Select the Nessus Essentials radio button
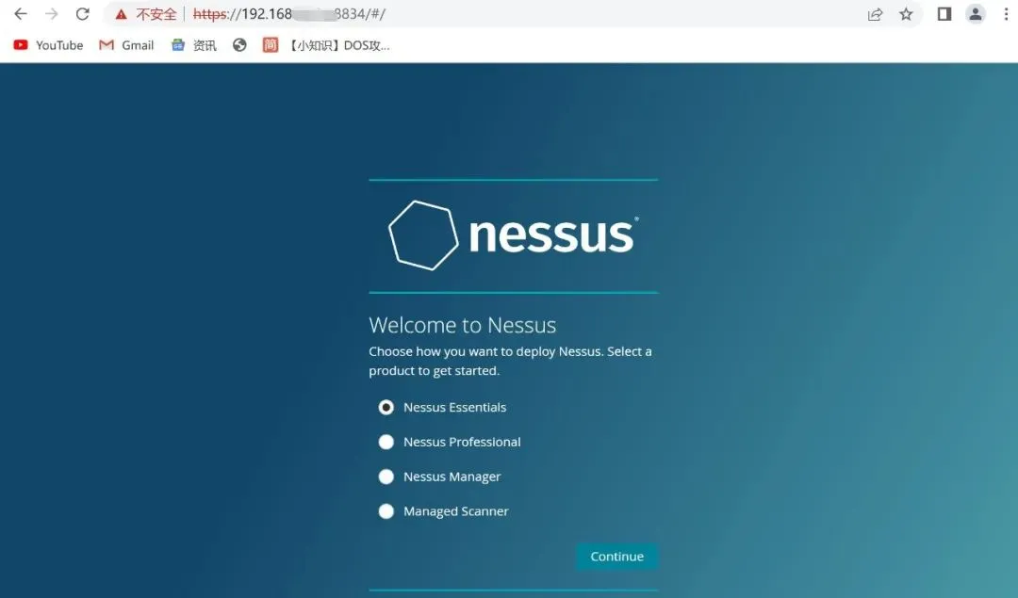Screen dimensions: 1018x598 tap(386, 408)
